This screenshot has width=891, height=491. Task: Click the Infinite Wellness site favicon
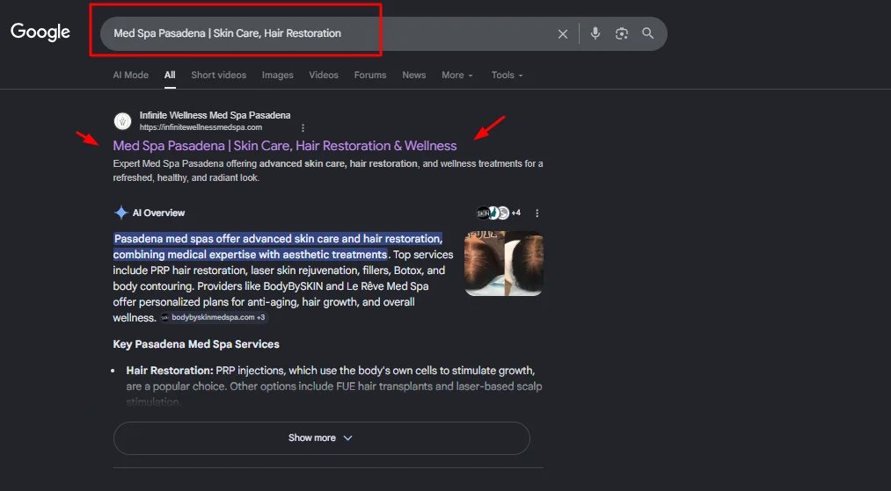click(x=123, y=121)
